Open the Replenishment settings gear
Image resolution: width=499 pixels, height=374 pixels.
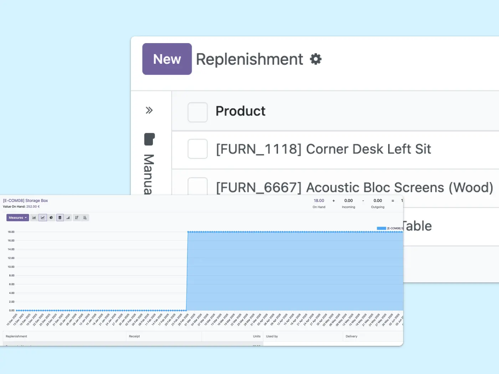(x=316, y=59)
